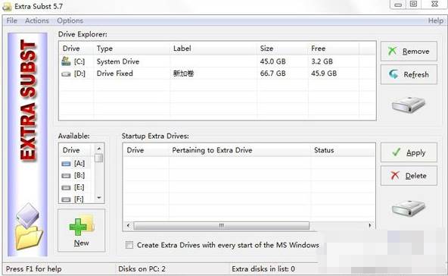
Task: Click the '45.0 GB' size value
Action: click(273, 61)
